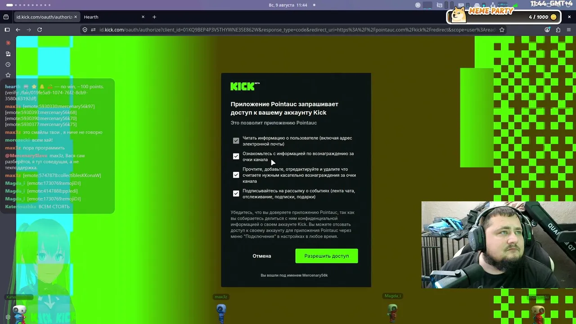Image resolution: width=576 pixels, height=324 pixels.
Task: Close the Hearth tab
Action: point(143,17)
